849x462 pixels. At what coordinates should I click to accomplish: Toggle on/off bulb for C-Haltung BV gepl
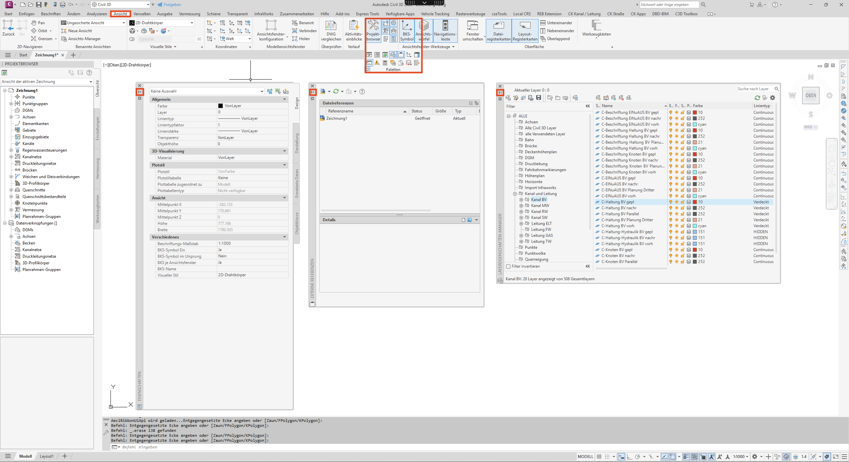pos(671,202)
